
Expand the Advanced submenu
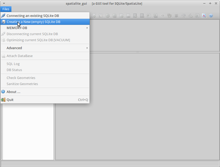(x=45, y=48)
